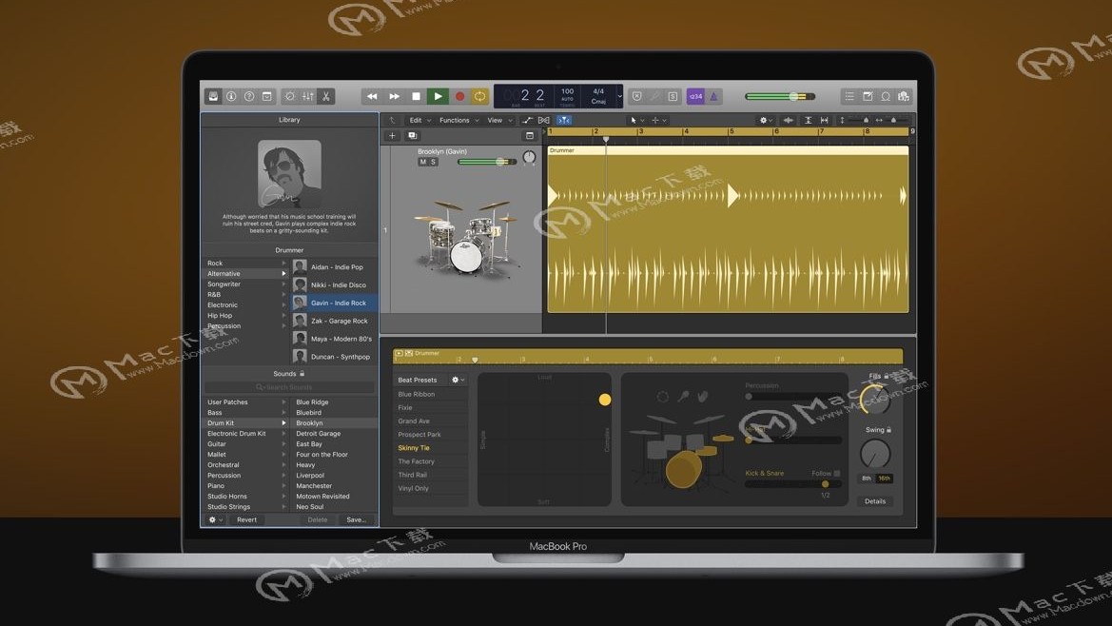Select the Detroit Garage patch
The image size is (1112, 626).
(319, 434)
